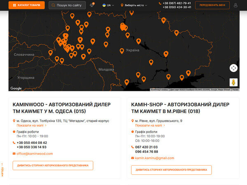Select Одеса address text вул. Толбухіна 135
Image resolution: width=247 pixels, height=185 pixels.
pyautogui.click(x=47, y=121)
